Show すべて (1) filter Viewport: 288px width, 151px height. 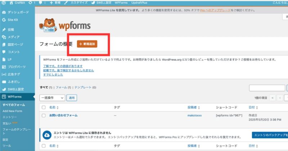coord(46,87)
